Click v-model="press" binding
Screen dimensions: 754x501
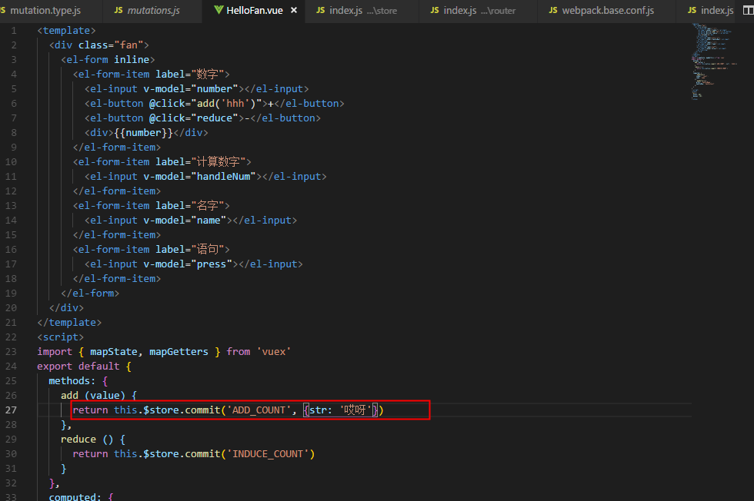point(188,264)
